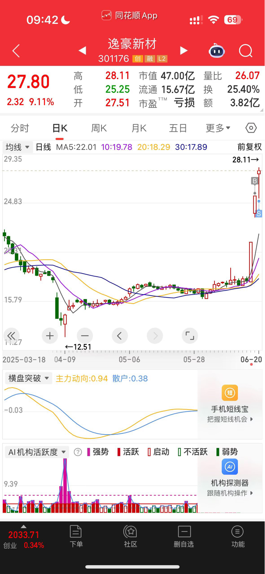The width and height of the screenshot is (265, 574).
Task: Tap the 28.11 high price marker
Action: pyautogui.click(x=245, y=160)
